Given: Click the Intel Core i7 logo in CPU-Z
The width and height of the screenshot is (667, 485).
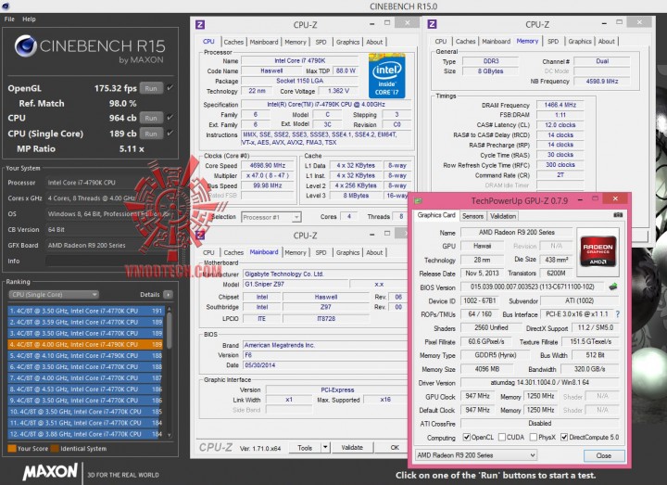Looking at the screenshot, I should 386,76.
